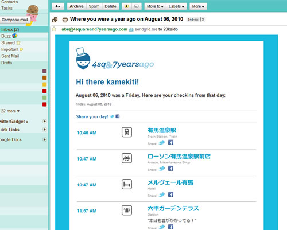This screenshot has width=287, height=230.
Task: Remove the Inbox label tag
Action: pos(203,20)
